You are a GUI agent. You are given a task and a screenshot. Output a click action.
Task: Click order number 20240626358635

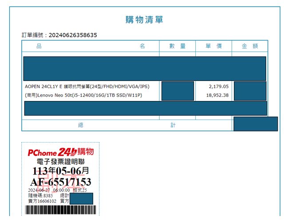(x=72, y=35)
